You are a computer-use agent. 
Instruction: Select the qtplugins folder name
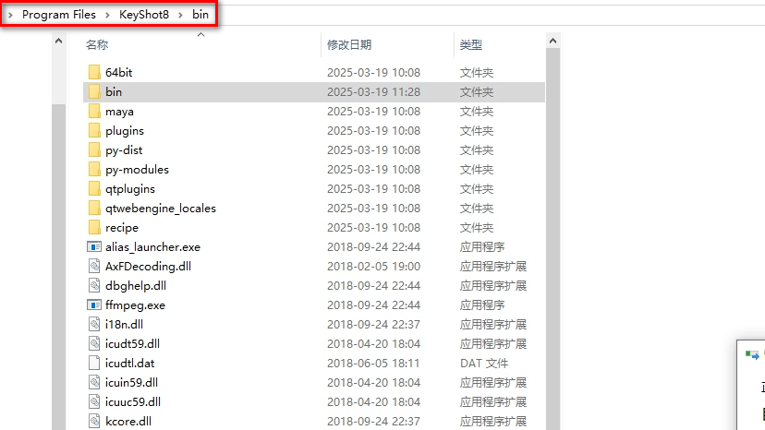coord(130,189)
